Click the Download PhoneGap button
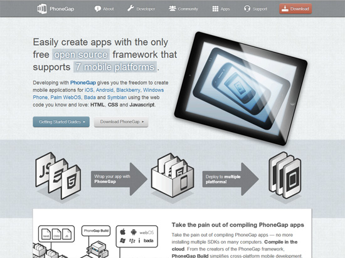Screen dimensions: 345x258 [121, 122]
